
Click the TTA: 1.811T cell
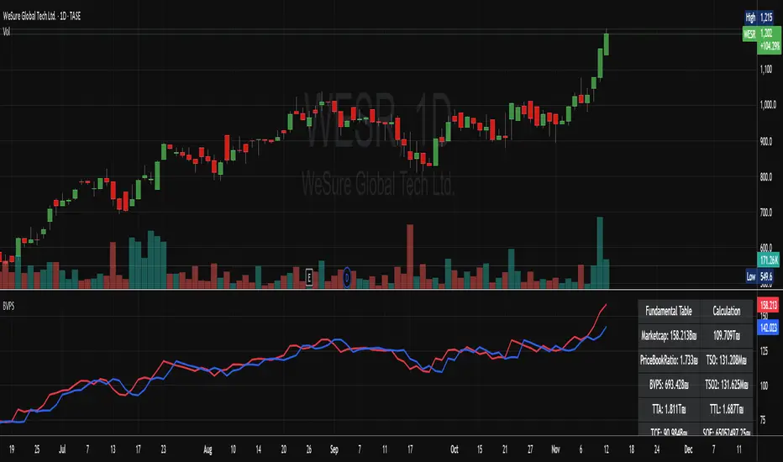[669, 410]
